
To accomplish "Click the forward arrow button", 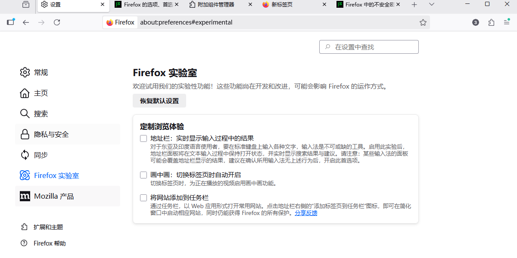I will [41, 22].
